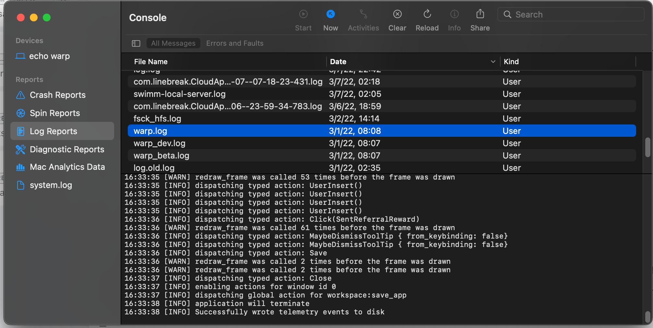Switch to Errors and Faults filter
Screen dimensions: 653x328
coord(235,43)
